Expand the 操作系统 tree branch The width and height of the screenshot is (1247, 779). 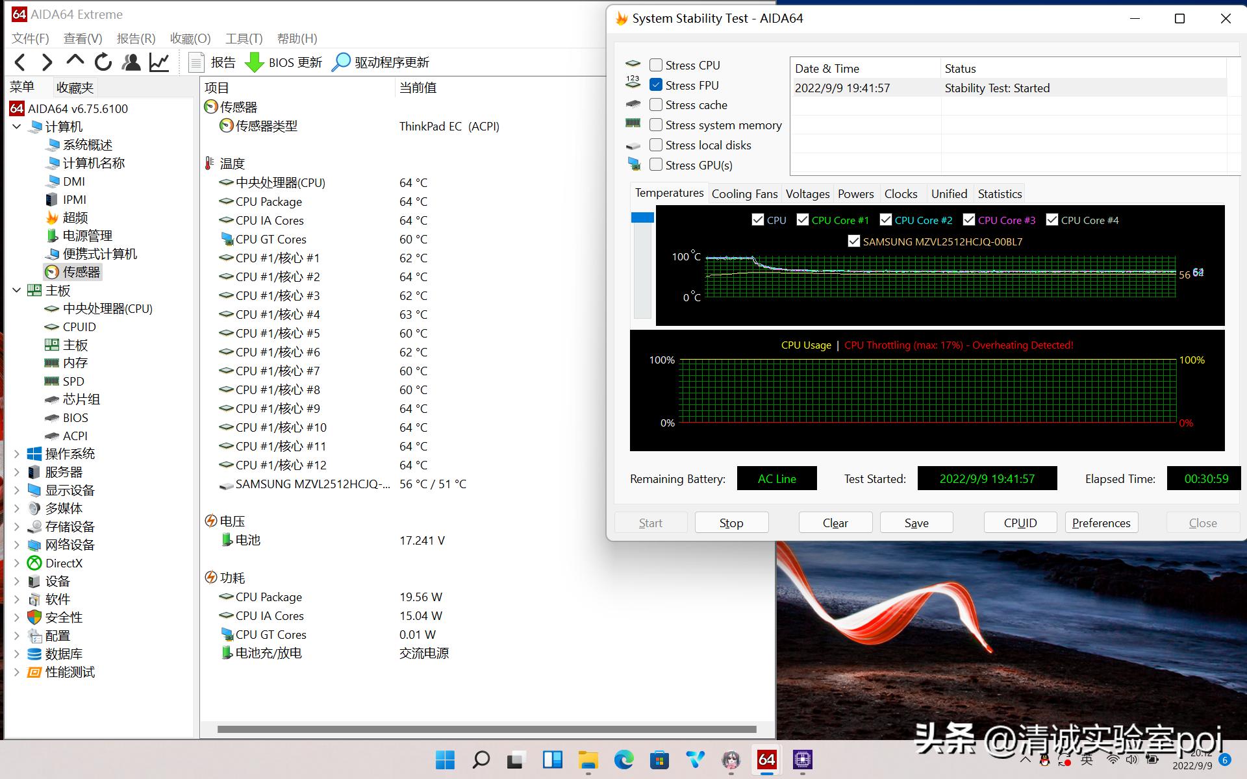(x=16, y=454)
